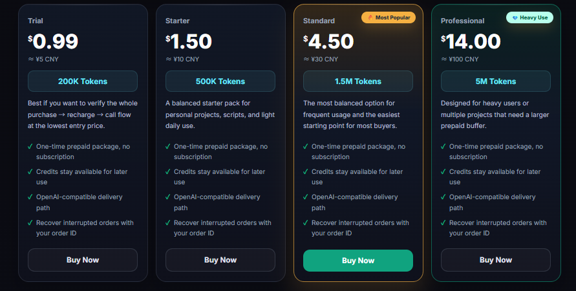Click checkmark icon beside Trial's one-time prepaid package
The width and height of the screenshot is (576, 291).
coord(30,147)
